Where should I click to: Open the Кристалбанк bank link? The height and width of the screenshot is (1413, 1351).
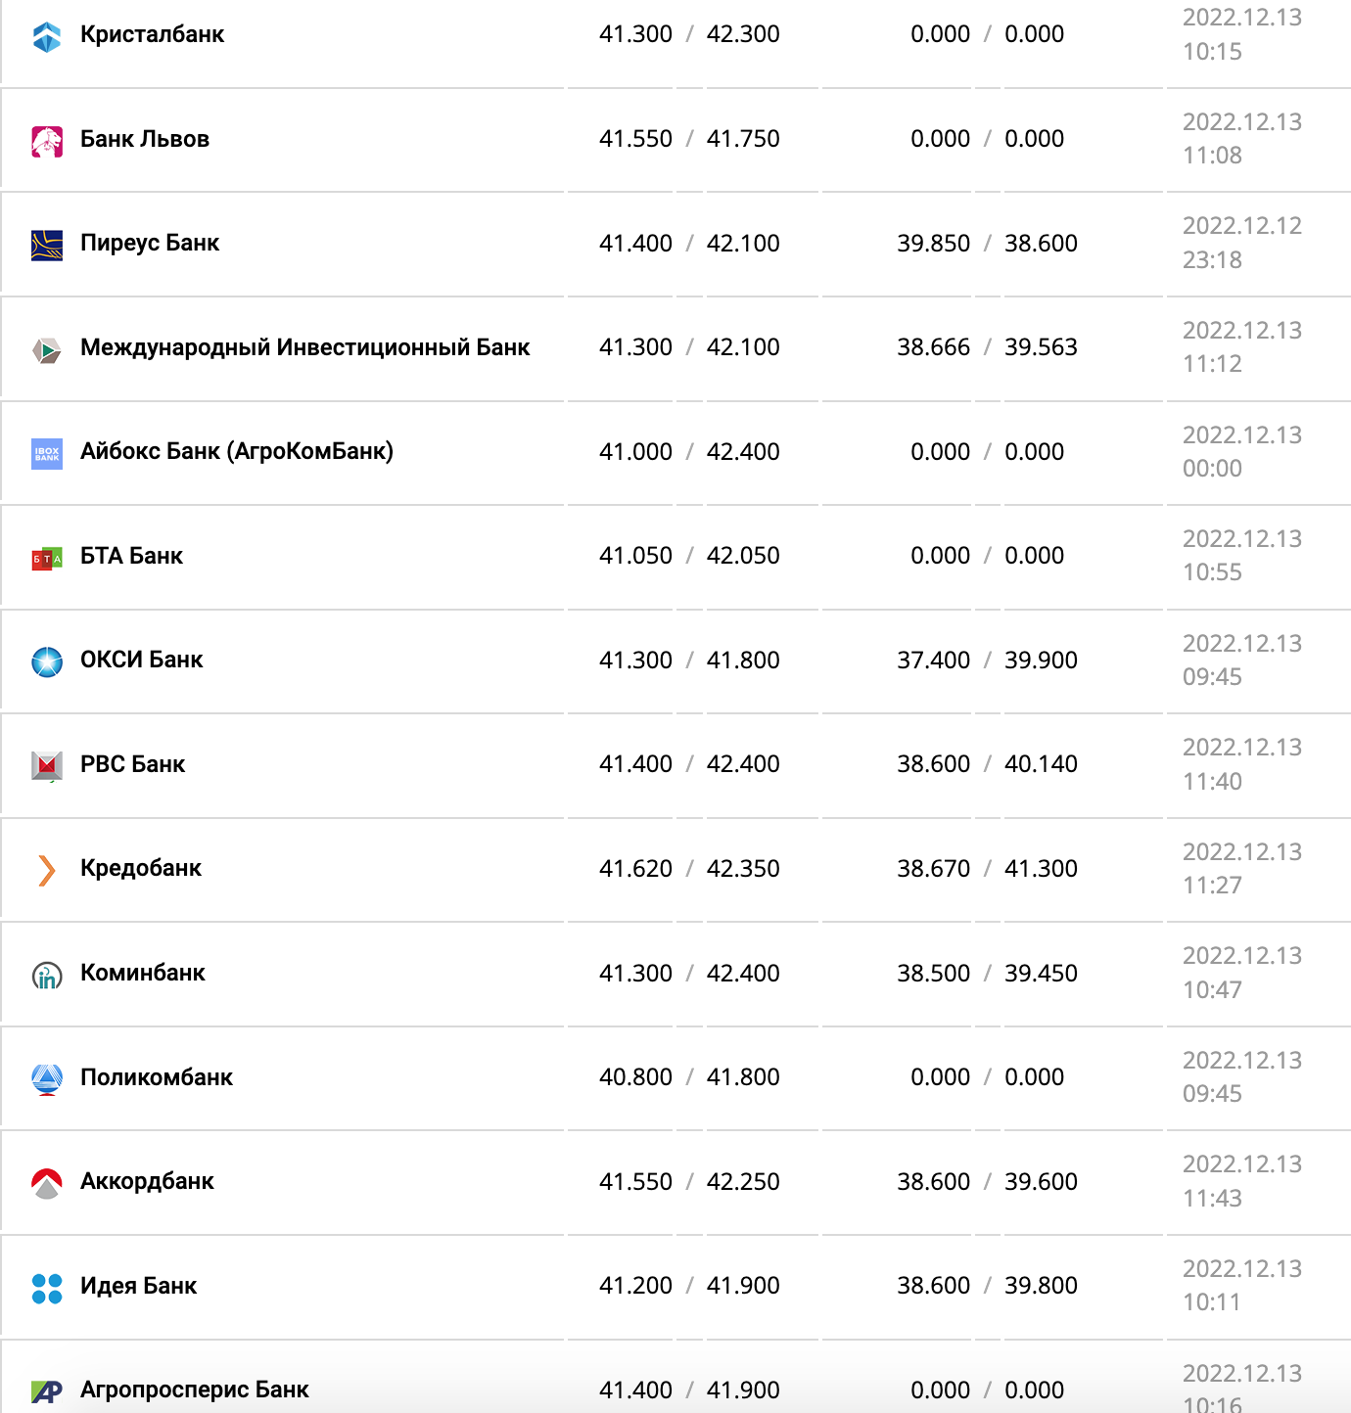pyautogui.click(x=152, y=34)
